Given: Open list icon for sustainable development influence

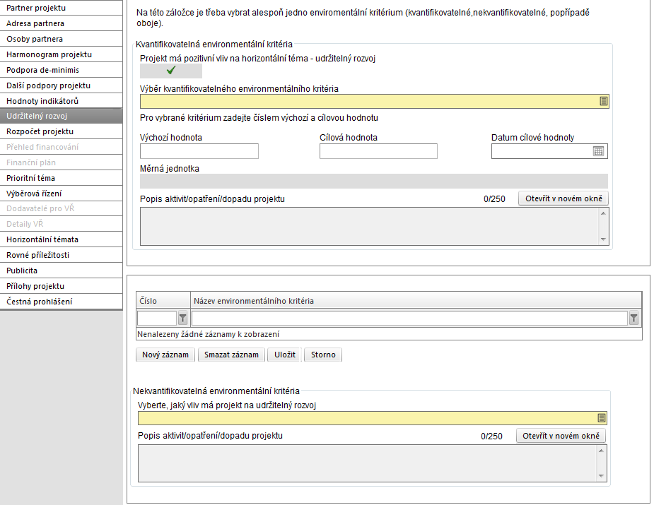Looking at the screenshot, I should pos(602,418).
